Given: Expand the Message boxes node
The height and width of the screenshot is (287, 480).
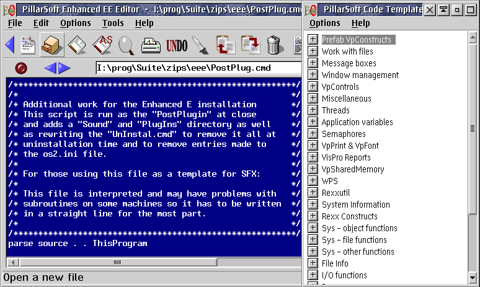Looking at the screenshot, I should coord(313,63).
